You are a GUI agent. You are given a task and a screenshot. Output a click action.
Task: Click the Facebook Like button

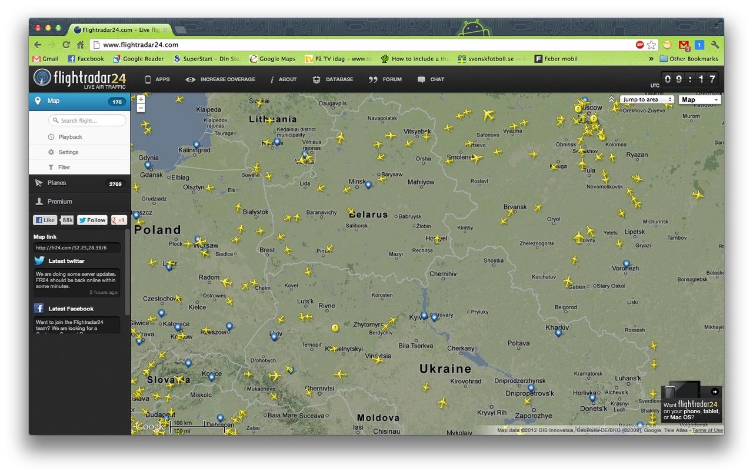pos(45,220)
